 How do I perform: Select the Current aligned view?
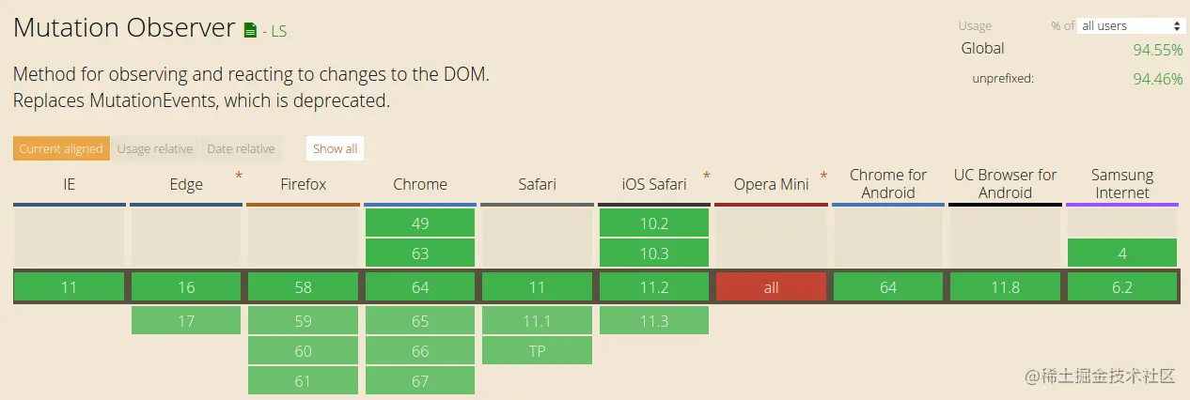pyautogui.click(x=61, y=148)
